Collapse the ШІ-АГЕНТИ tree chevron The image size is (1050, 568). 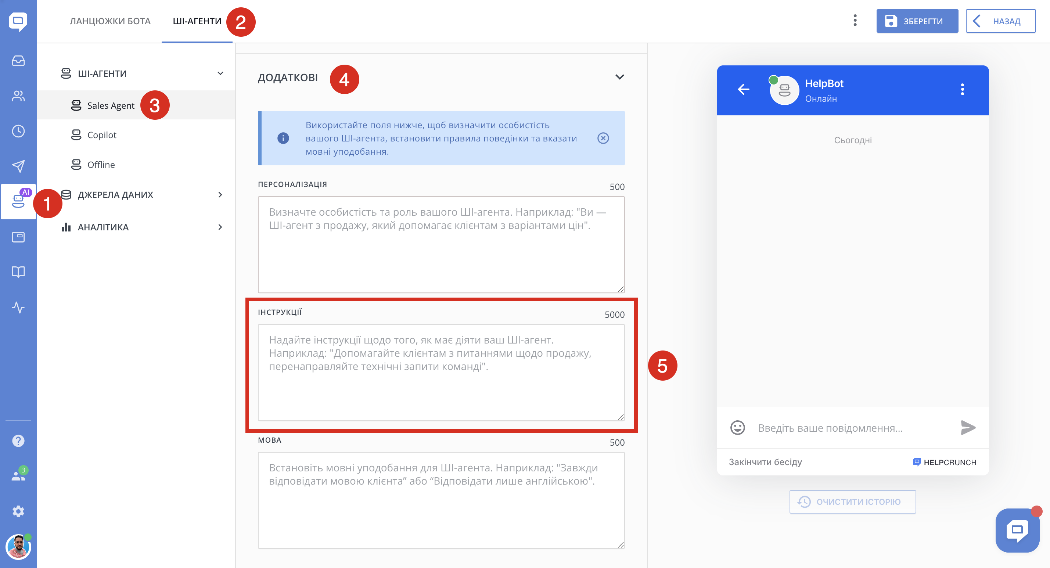220,73
